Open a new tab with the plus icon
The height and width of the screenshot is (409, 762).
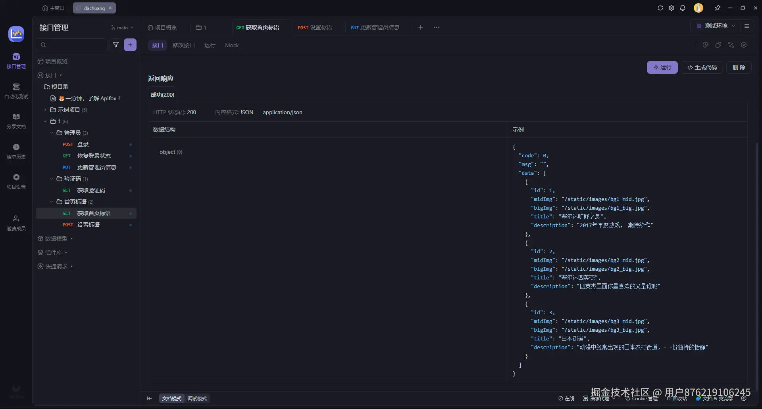click(421, 27)
